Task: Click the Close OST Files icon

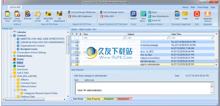Action: 17,14
